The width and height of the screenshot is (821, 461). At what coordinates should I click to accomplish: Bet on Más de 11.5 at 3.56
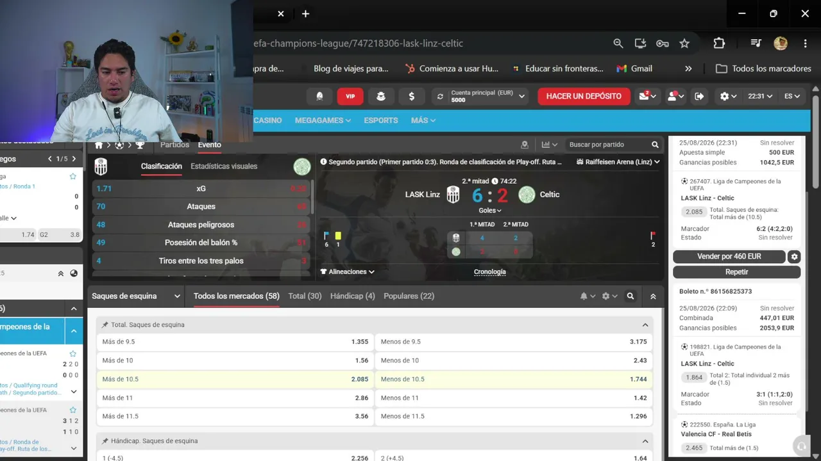coord(235,416)
